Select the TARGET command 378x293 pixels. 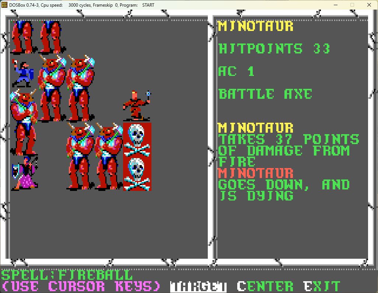[198, 287]
